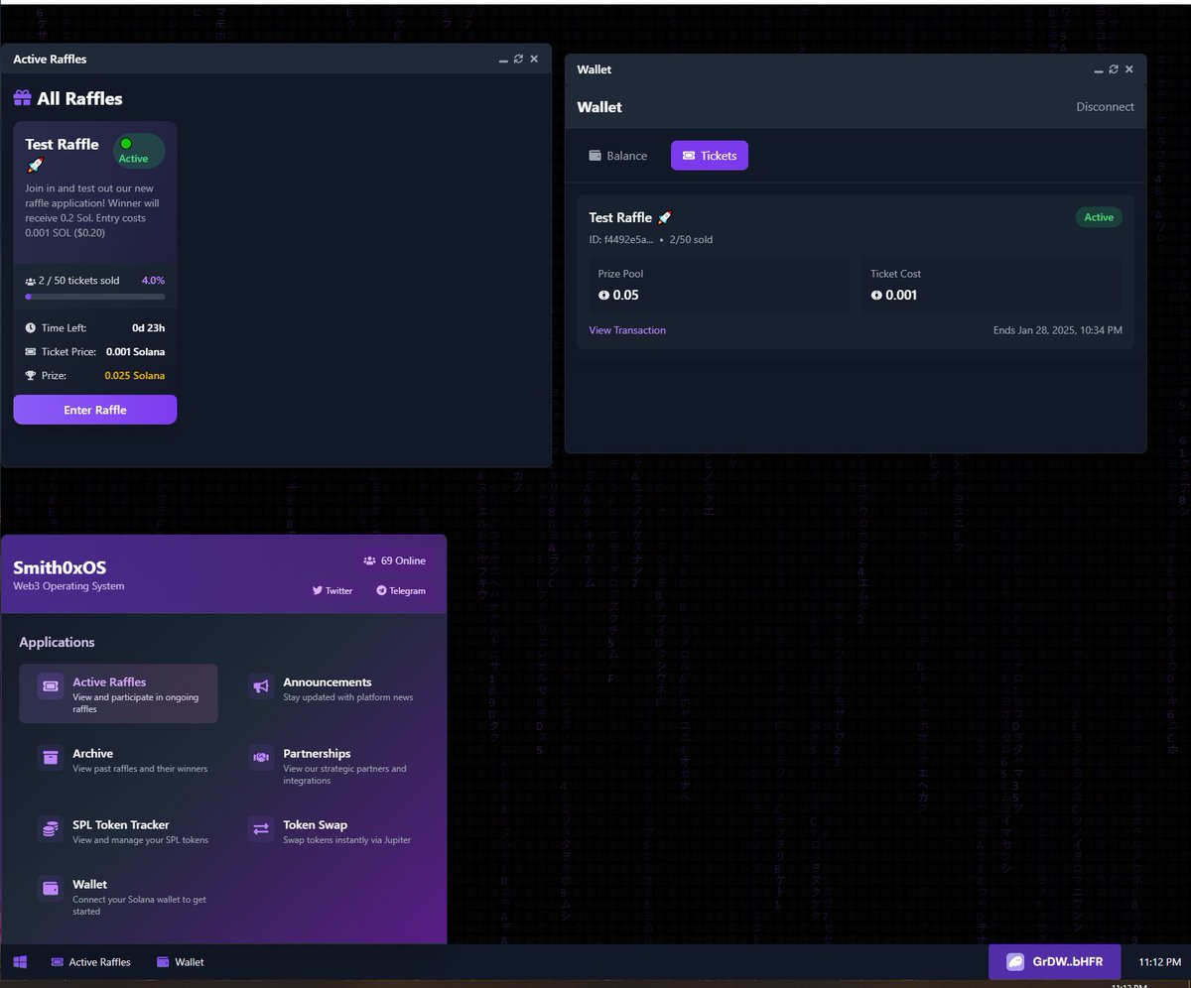
Task: Click the 0.025 Solana prize value
Action: pyautogui.click(x=135, y=376)
